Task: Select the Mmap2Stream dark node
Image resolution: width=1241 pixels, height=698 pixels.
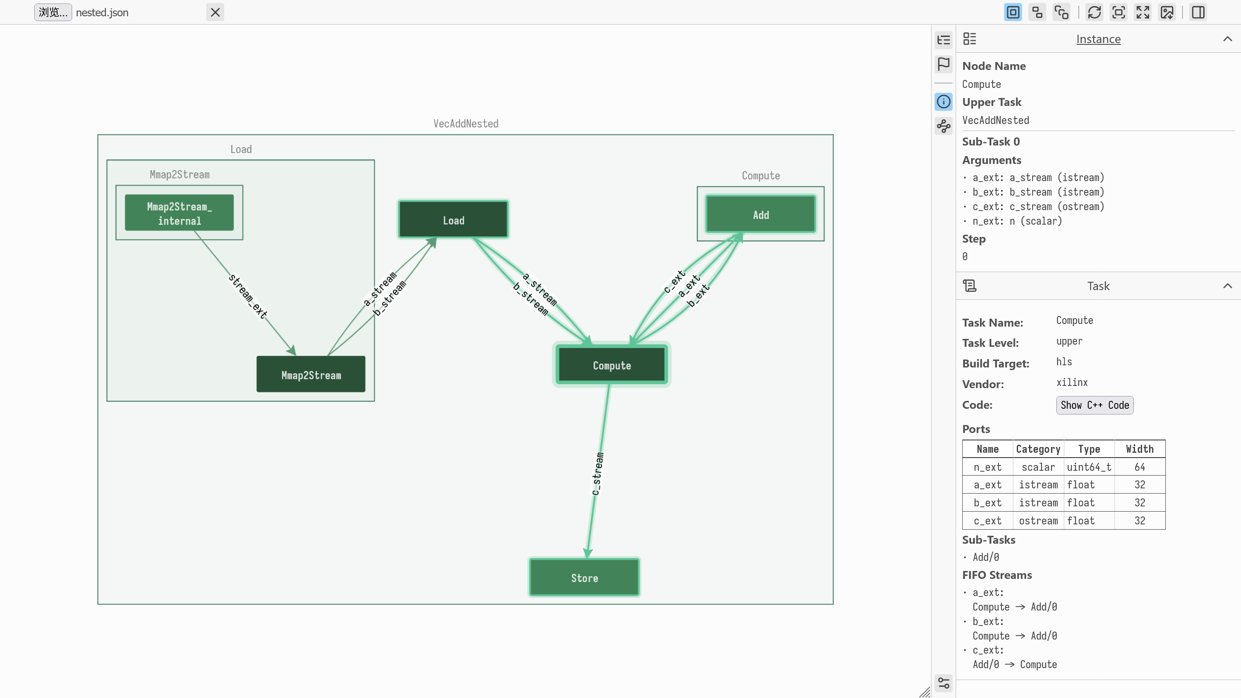Action: point(311,375)
